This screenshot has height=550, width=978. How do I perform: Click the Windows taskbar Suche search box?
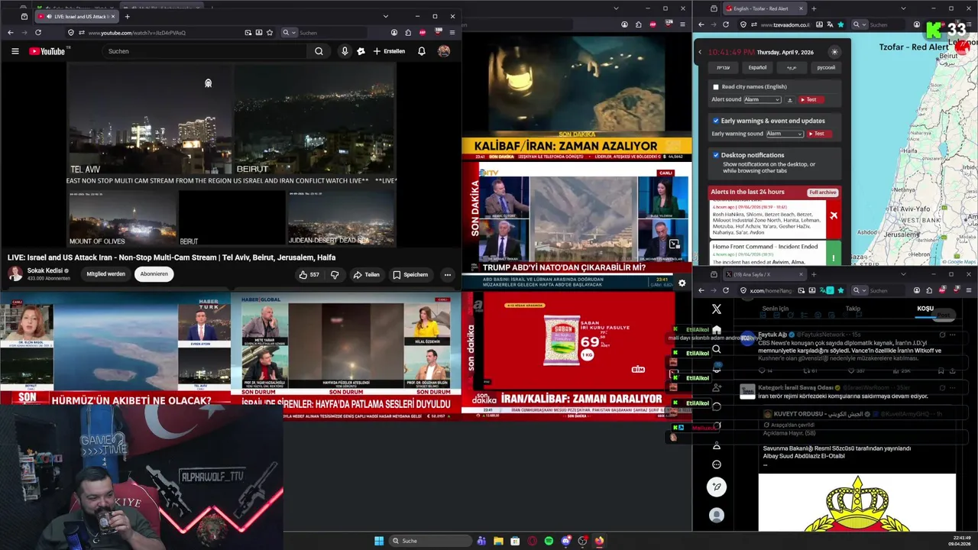click(x=430, y=541)
